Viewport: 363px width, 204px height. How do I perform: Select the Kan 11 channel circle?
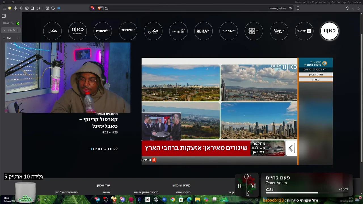pyautogui.click(x=329, y=31)
